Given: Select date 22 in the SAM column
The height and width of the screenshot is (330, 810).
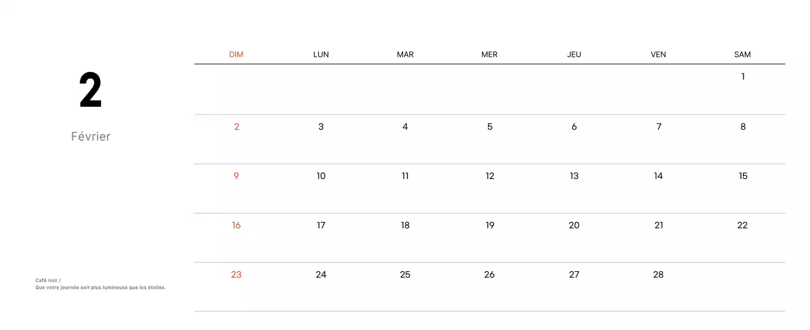Looking at the screenshot, I should [742, 225].
